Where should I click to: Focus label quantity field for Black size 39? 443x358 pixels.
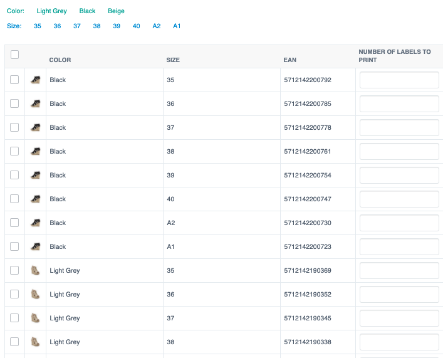399,176
